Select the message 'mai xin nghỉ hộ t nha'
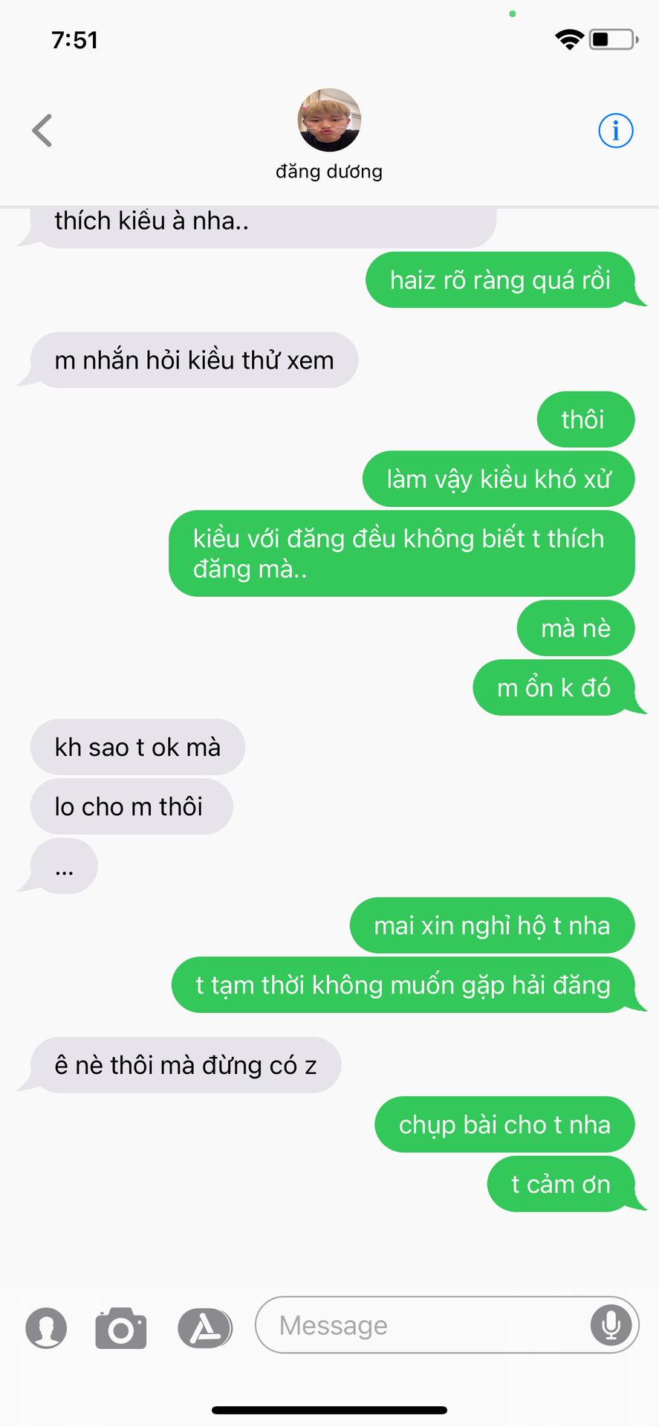The image size is (659, 1427). coord(492,925)
